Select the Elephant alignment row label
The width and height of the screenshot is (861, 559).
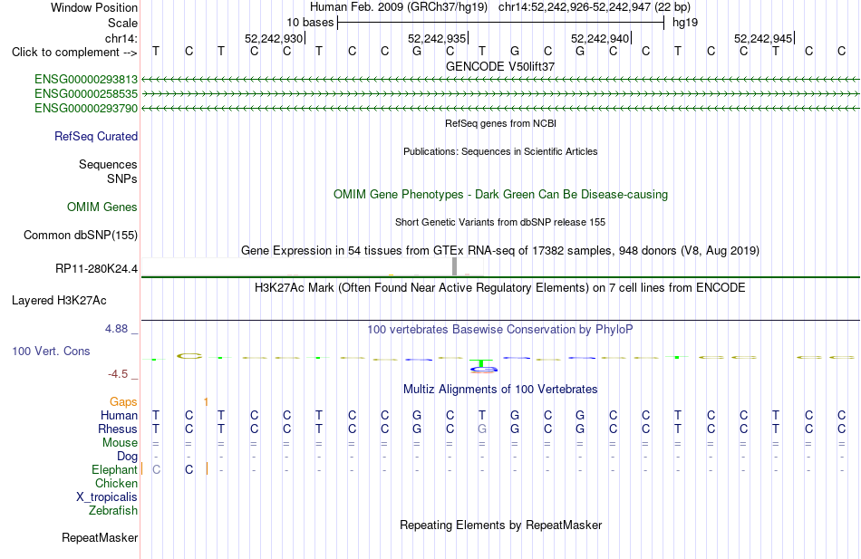tap(114, 470)
